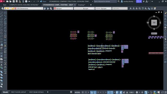Select the Multiline Text A tool on left toolbar
This screenshot has width=167, height=94.
pos(2,65)
